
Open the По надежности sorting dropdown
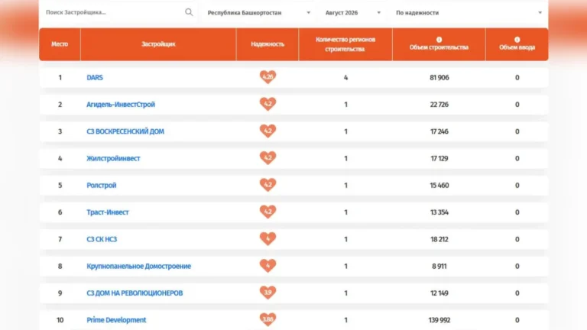point(469,13)
